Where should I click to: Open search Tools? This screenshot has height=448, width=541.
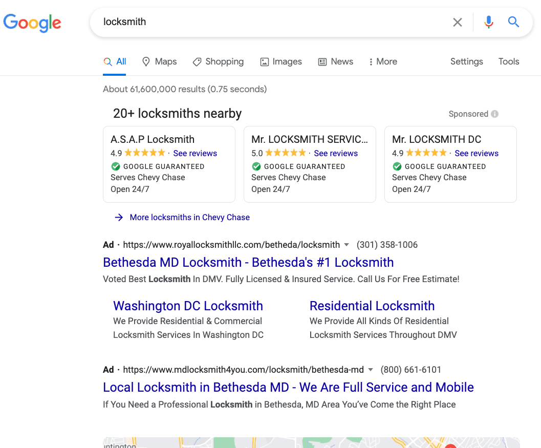pos(509,61)
